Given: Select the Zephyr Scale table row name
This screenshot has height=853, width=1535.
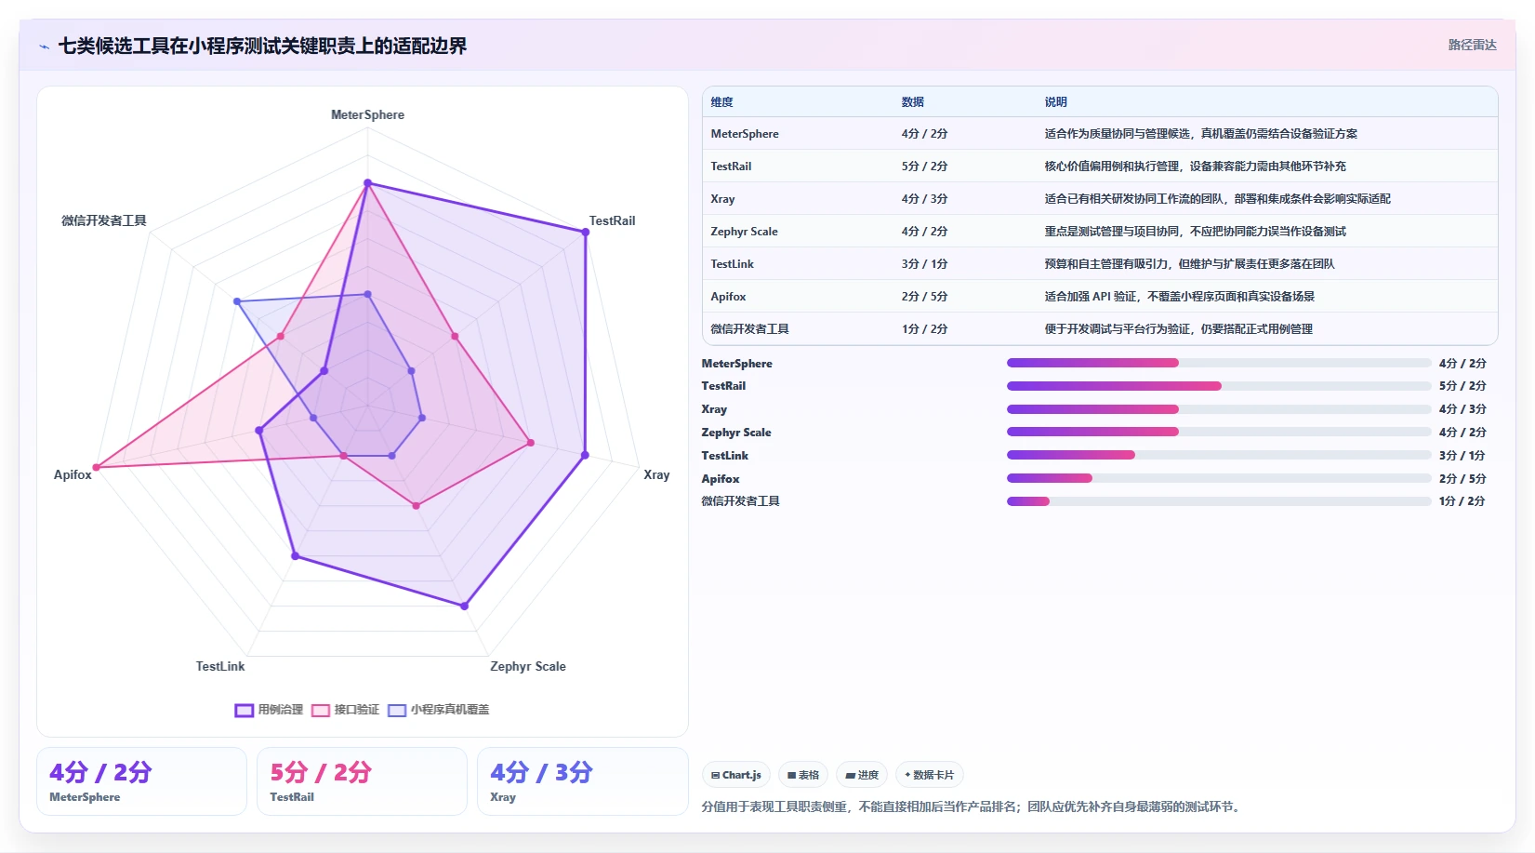Looking at the screenshot, I should [x=744, y=232].
